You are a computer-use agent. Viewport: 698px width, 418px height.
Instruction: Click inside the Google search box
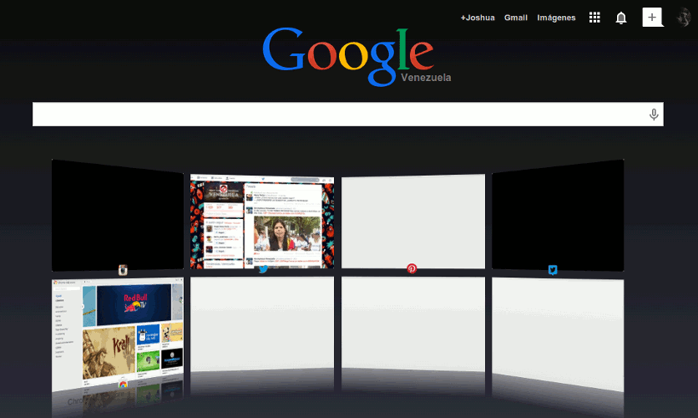point(347,114)
